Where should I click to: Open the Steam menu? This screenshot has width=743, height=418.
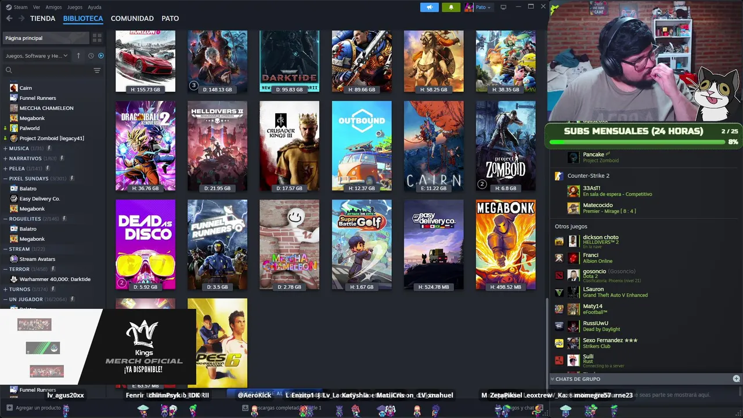pyautogui.click(x=20, y=7)
